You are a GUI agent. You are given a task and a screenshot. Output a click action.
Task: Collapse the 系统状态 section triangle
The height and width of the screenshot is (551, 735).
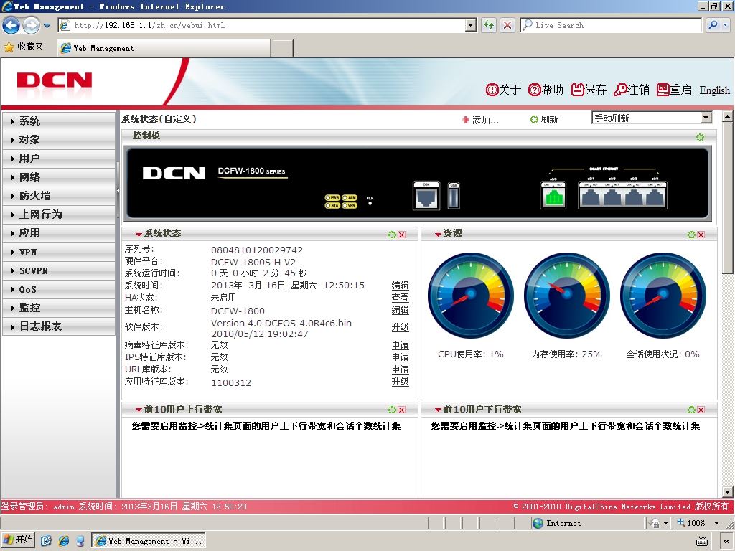pos(139,235)
